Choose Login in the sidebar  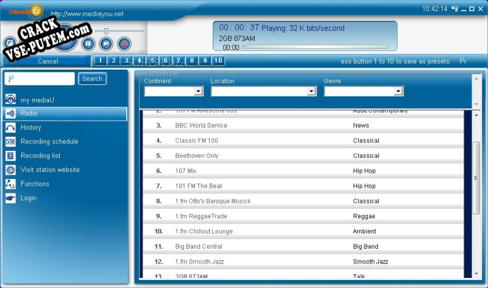28,198
